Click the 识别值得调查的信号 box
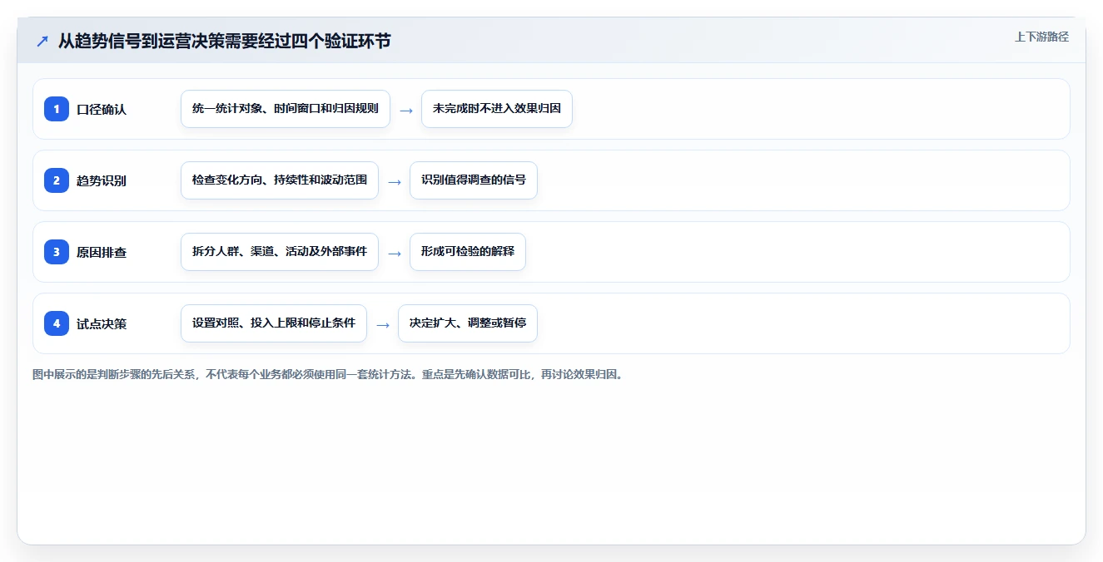 point(474,180)
